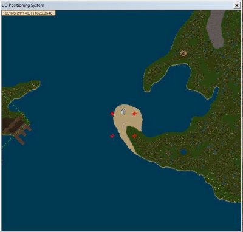Click the red marker floating in the water southwest of the island
This screenshot has width=243, height=232.
pos(112,136)
